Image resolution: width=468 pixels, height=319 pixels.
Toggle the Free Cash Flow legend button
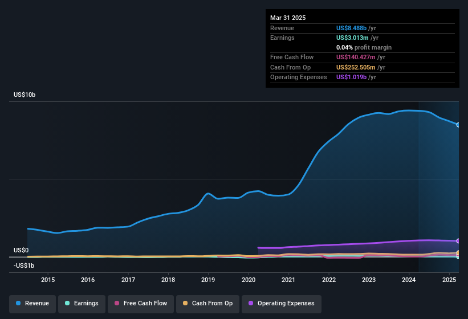pos(141,304)
